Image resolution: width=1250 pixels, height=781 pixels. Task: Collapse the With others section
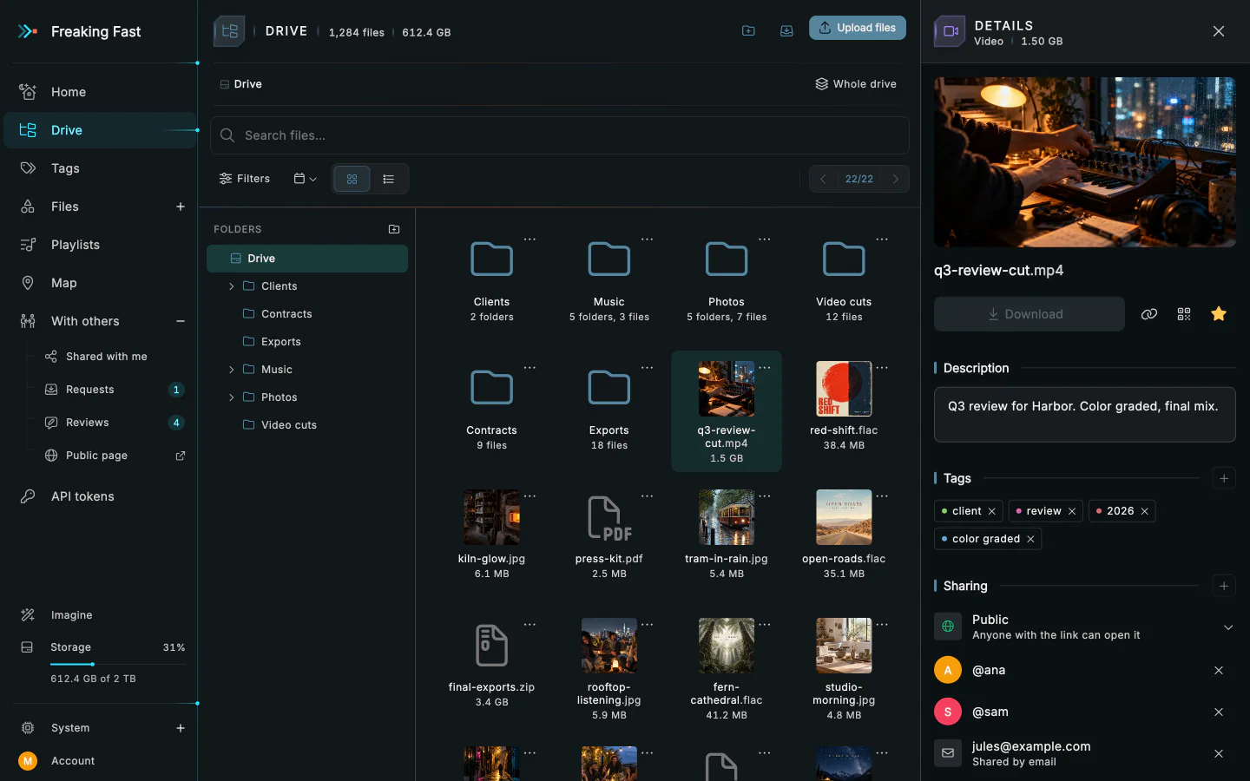[181, 321]
